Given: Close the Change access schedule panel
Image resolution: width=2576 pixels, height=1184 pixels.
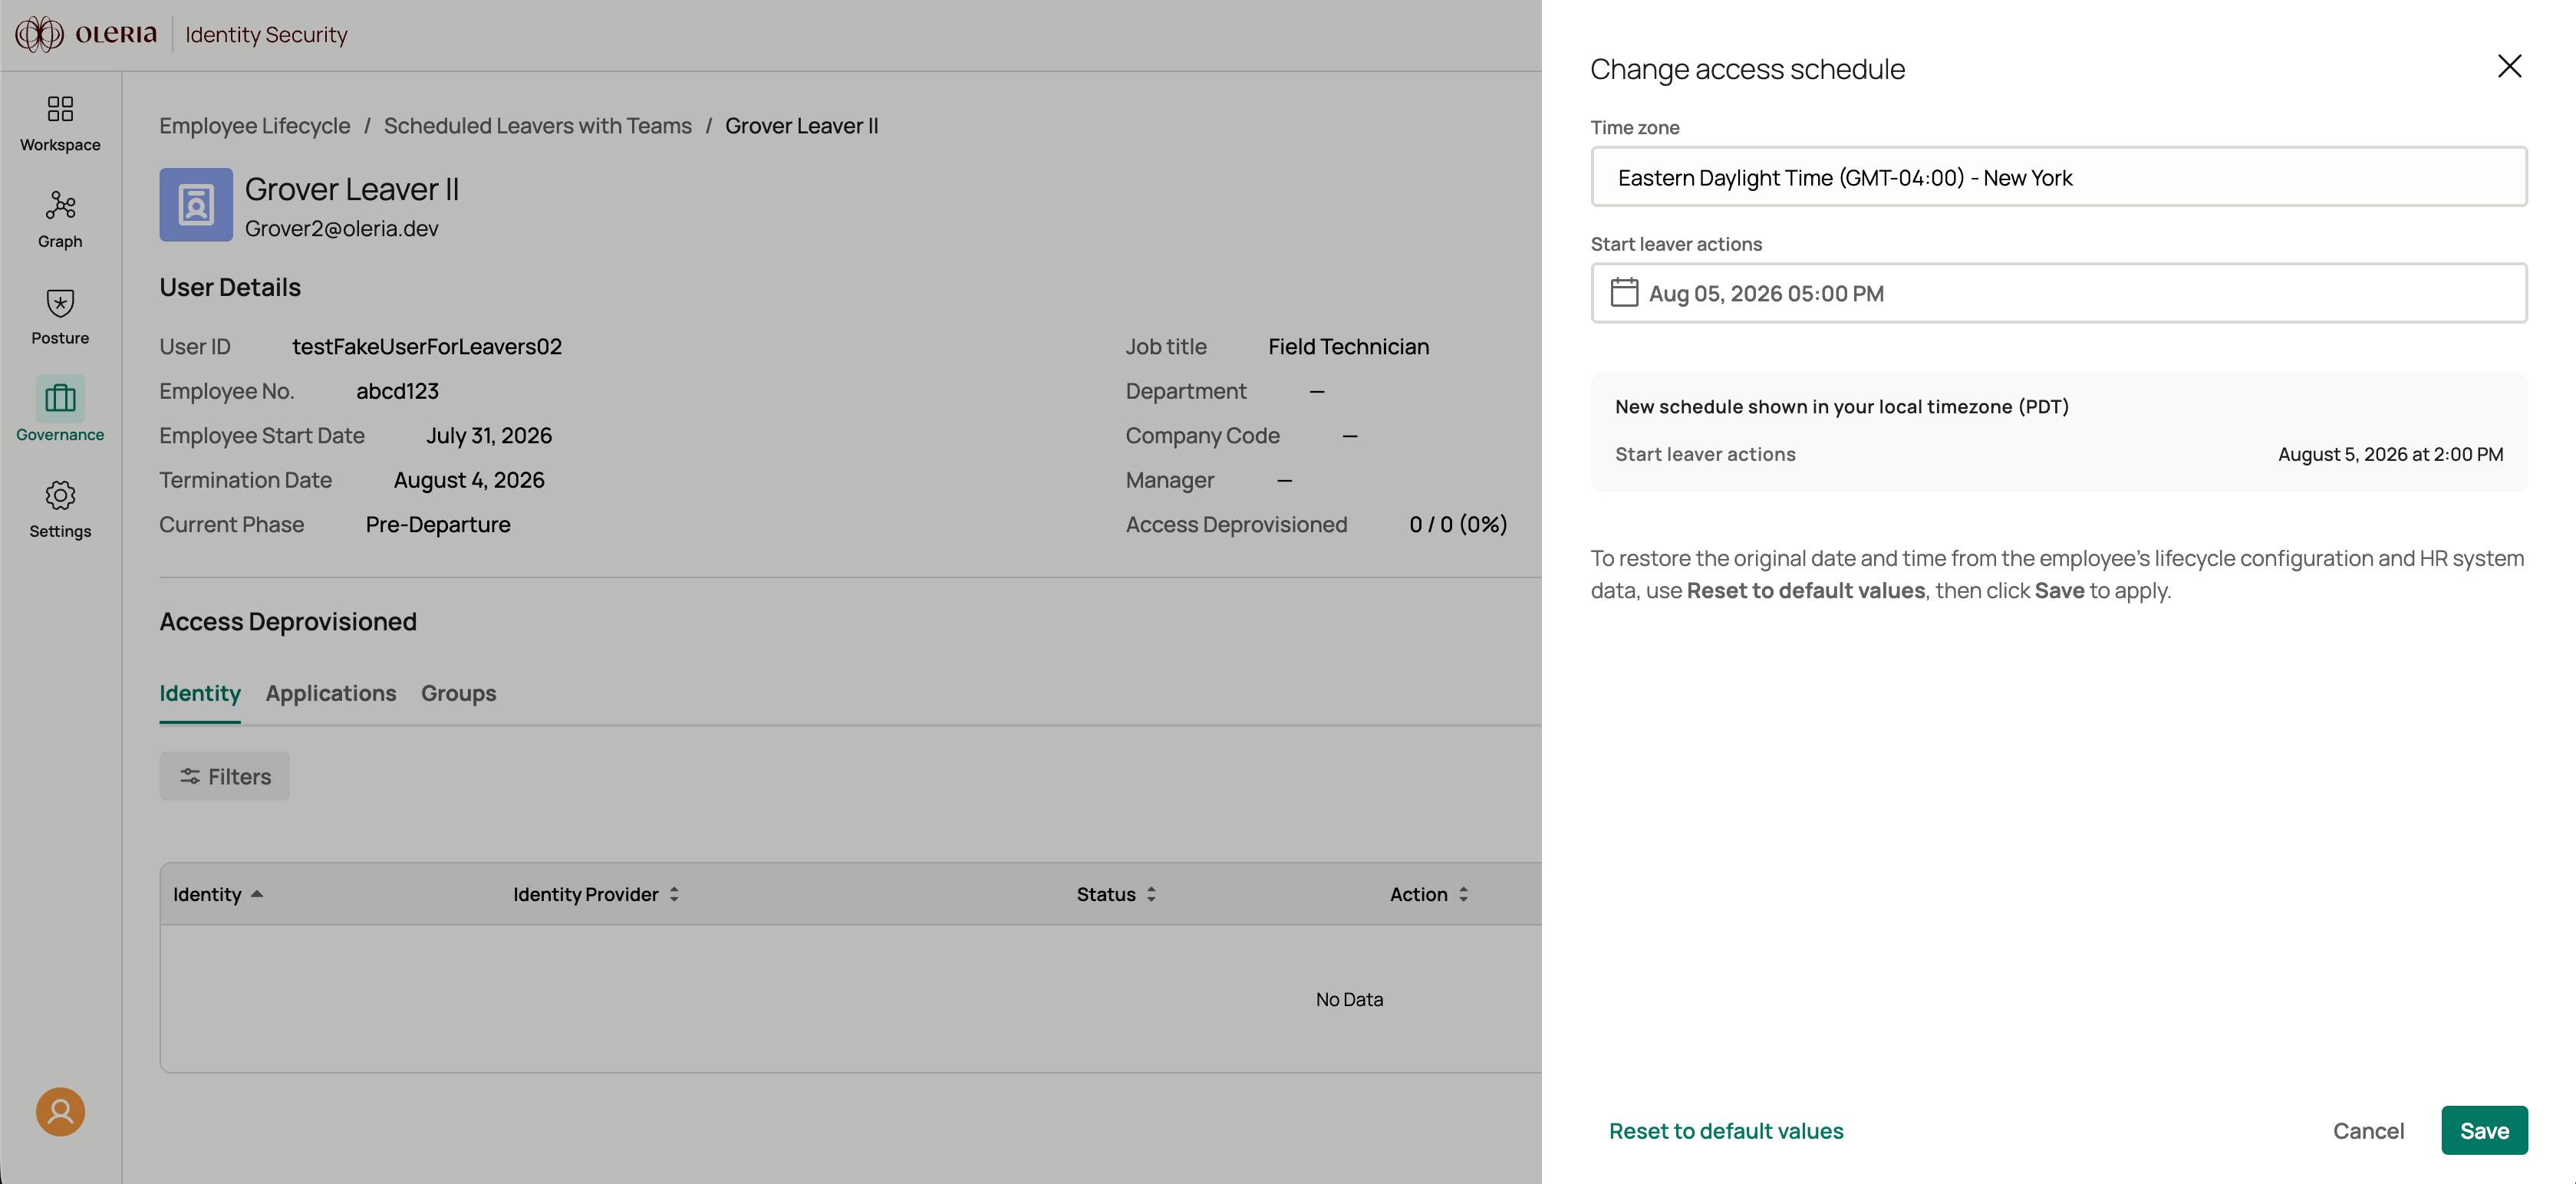Looking at the screenshot, I should (2508, 66).
